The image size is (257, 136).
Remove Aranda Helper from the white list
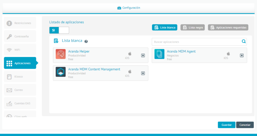point(143,55)
